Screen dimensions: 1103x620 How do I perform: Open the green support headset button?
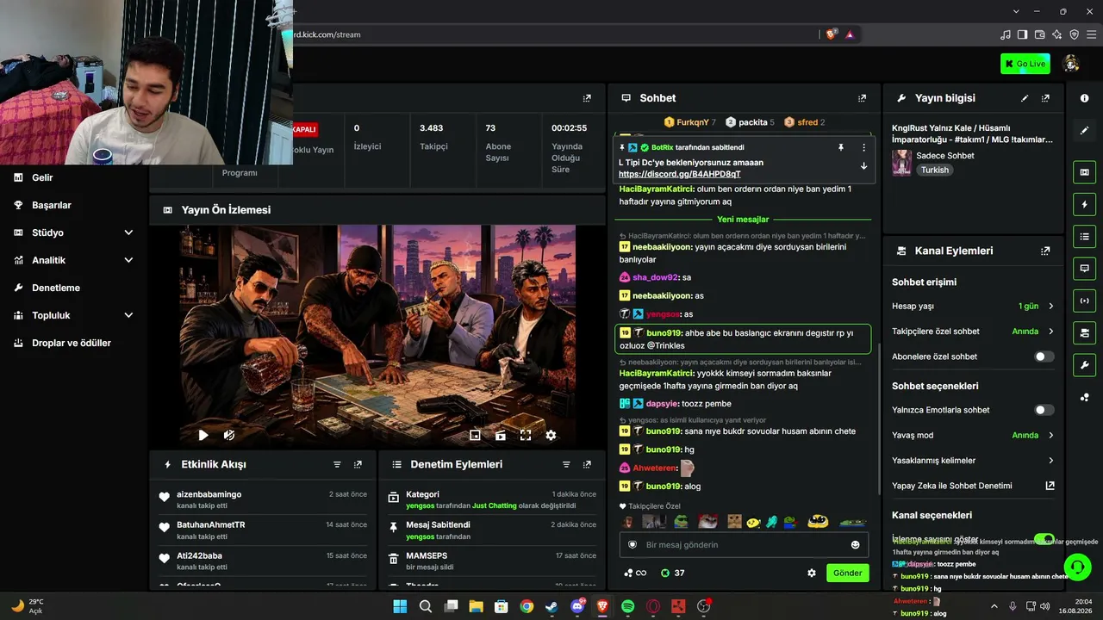pyautogui.click(x=1078, y=567)
